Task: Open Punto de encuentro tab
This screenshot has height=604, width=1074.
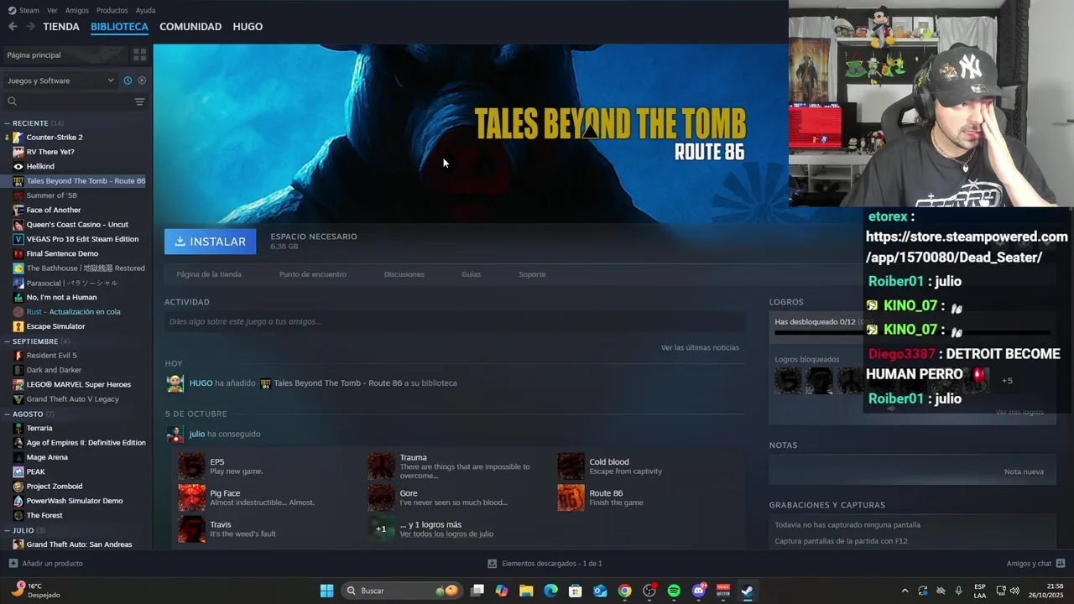Action: [312, 274]
